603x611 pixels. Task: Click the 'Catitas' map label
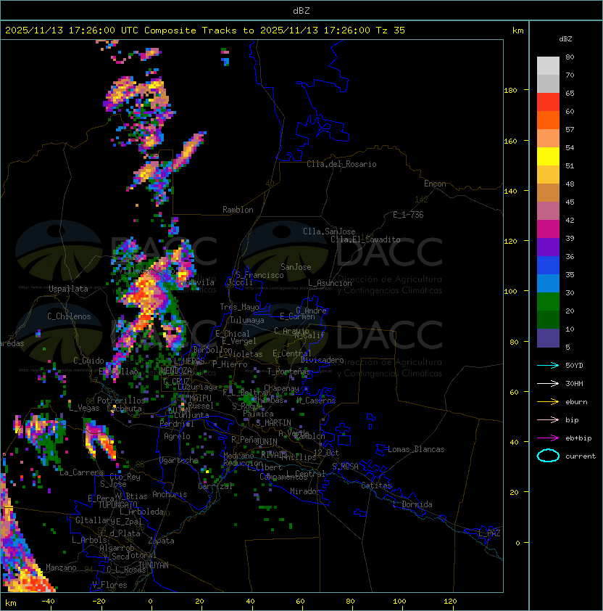[x=376, y=485]
